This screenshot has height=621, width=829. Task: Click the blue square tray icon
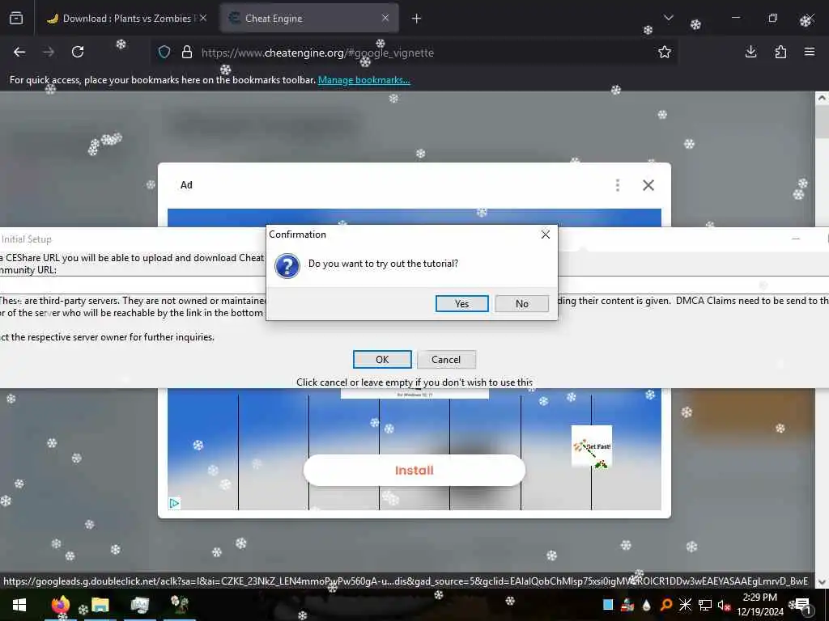tap(608, 605)
